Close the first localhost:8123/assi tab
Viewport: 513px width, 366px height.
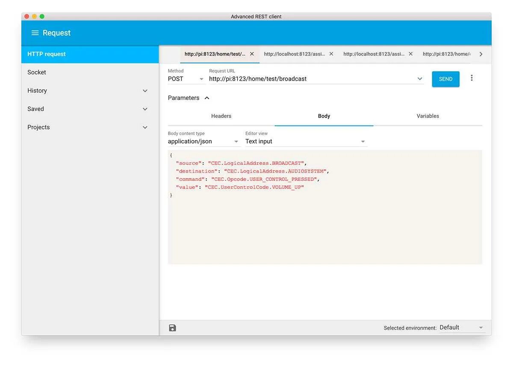pos(331,54)
